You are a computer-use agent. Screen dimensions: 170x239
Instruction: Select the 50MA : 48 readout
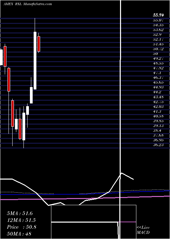[x=19, y=234]
